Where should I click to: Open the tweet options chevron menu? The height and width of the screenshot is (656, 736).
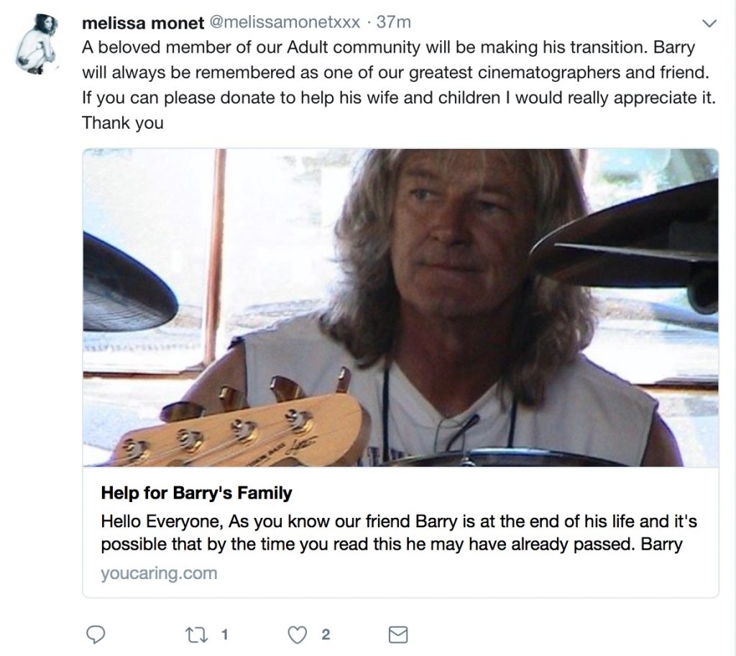(709, 23)
